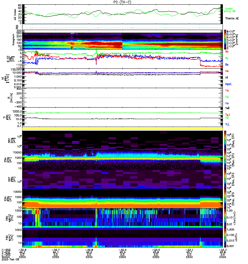Click the X-GSE value "-33.0"
The width and height of the screenshot is (248, 264).
click(156, 250)
